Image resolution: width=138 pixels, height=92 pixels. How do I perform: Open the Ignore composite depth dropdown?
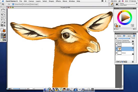point(130,36)
